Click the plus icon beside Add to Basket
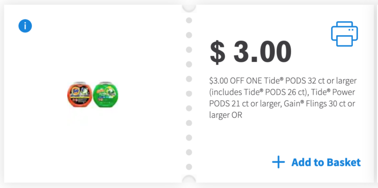This screenshot has height=188, width=378. point(279,162)
